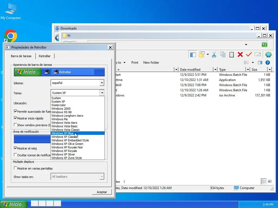278x208 pixels.
Task: Switch to the RetroBar tab
Action: point(45,56)
